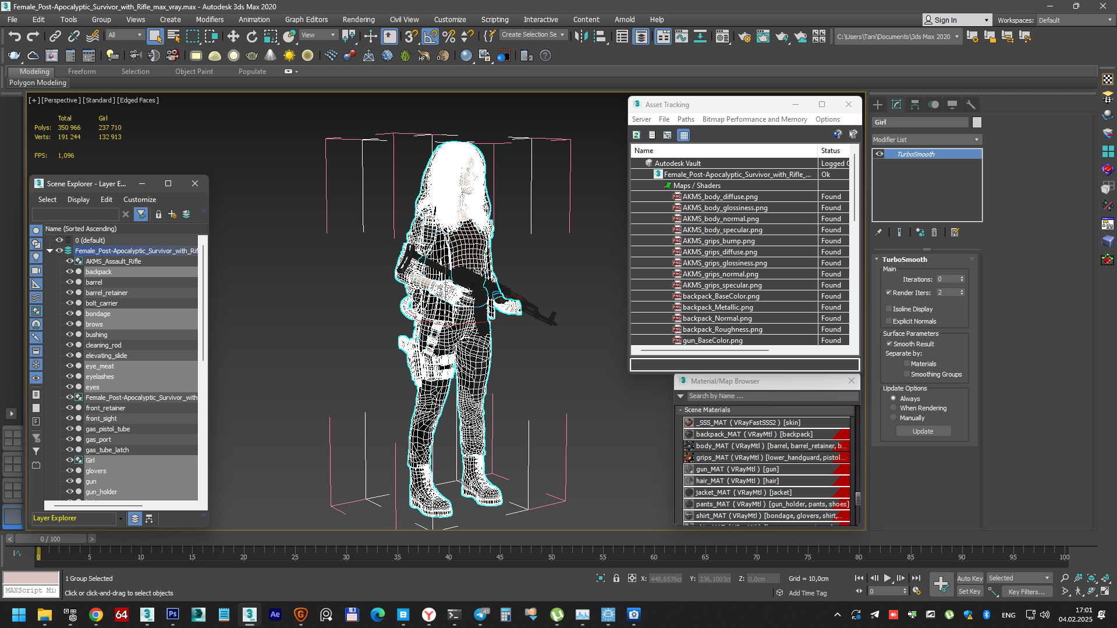Screen dimensions: 1117x628
Task: Open Select by Name dialog icon
Action: [x=173, y=37]
